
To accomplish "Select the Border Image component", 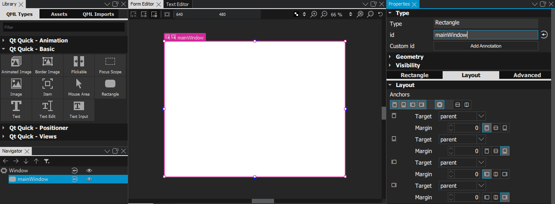I will point(48,65).
